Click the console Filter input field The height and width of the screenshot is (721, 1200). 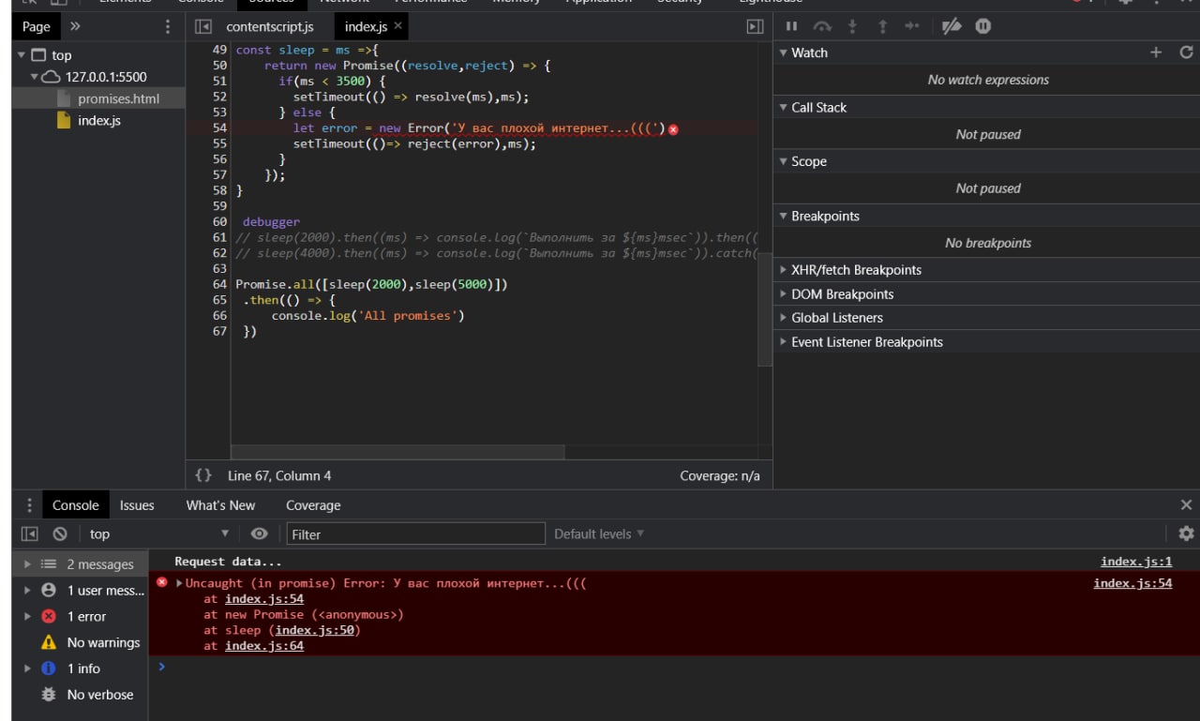415,534
